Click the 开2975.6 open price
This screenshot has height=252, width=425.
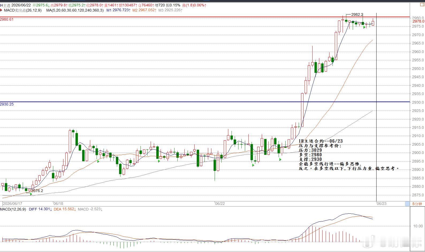(41, 5)
